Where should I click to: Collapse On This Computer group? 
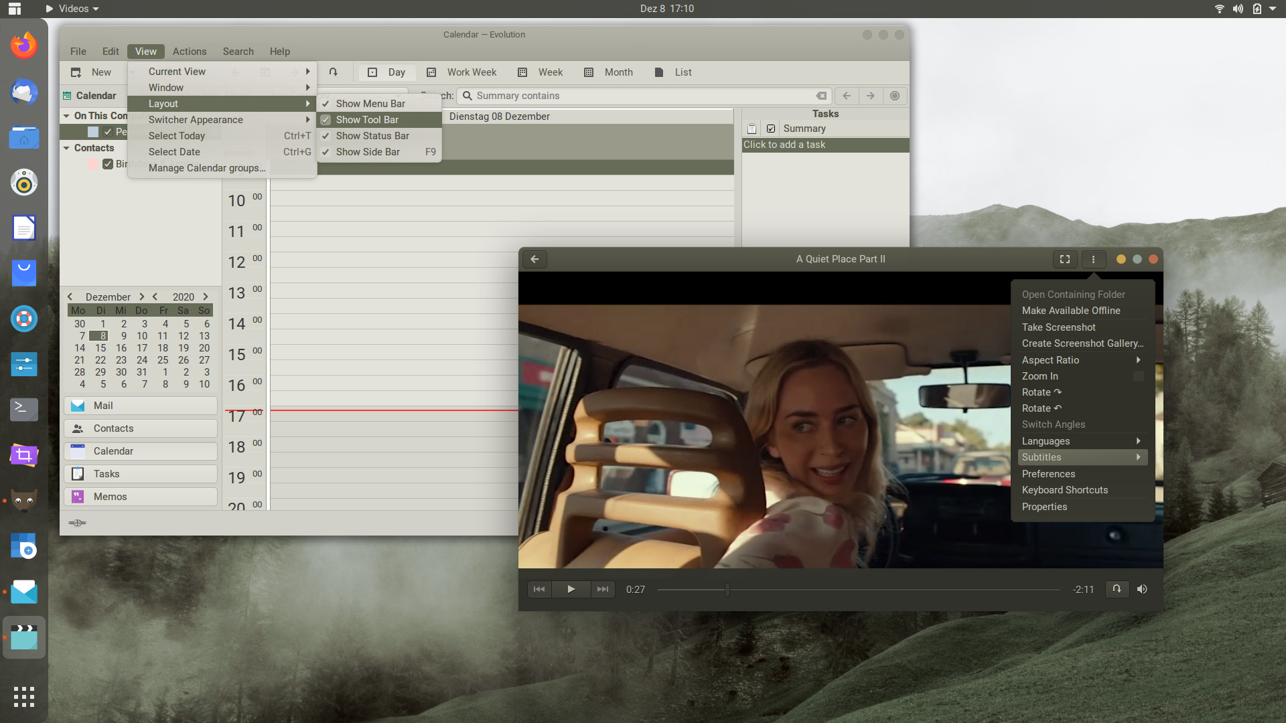(66, 116)
